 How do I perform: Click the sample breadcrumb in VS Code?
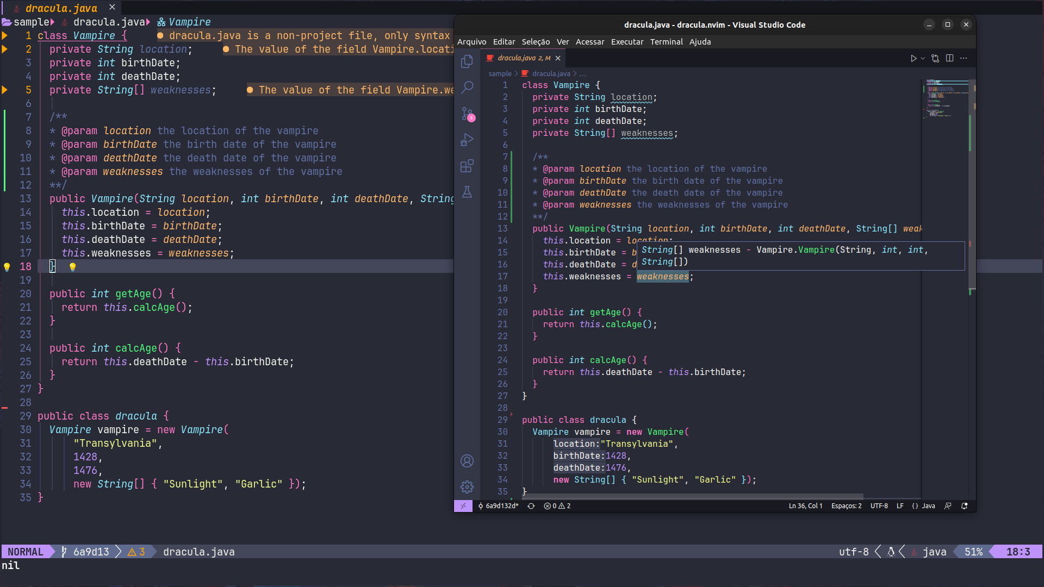500,74
